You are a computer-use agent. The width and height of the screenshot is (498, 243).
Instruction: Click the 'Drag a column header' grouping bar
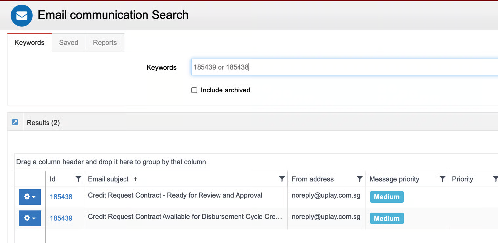[x=256, y=162]
